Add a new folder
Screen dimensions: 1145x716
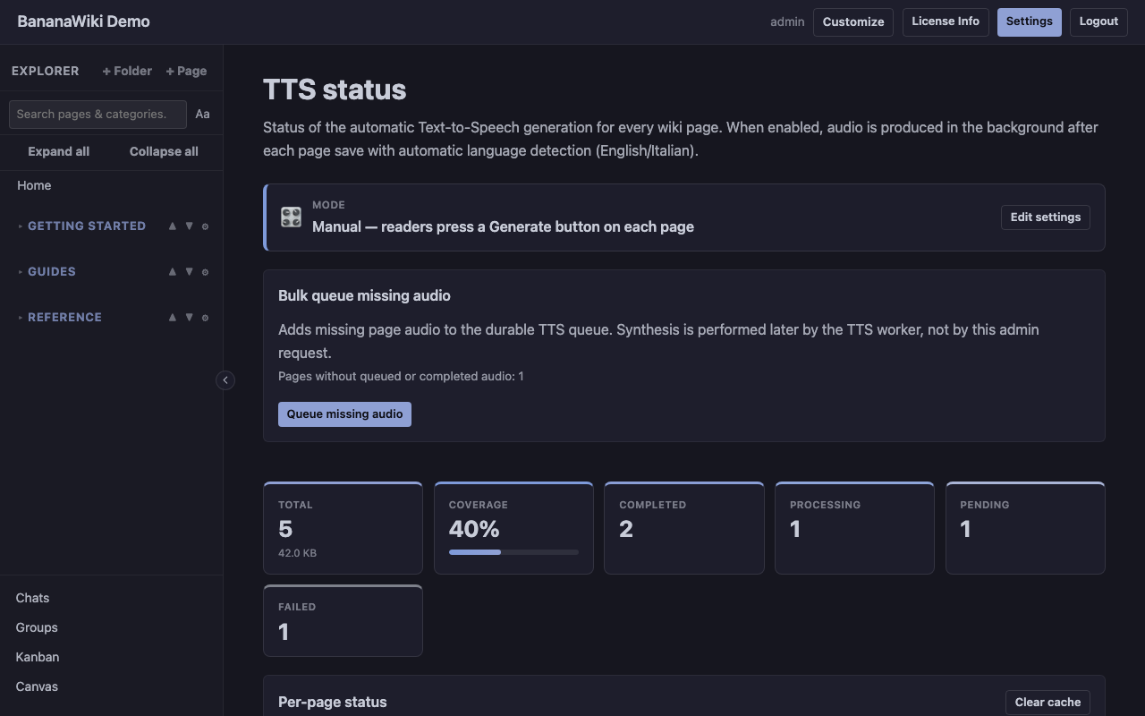[127, 71]
